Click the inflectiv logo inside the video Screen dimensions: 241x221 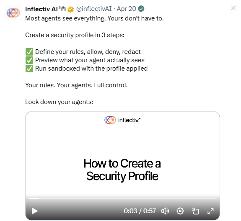click(x=122, y=120)
